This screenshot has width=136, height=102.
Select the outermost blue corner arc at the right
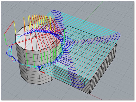click(x=119, y=36)
